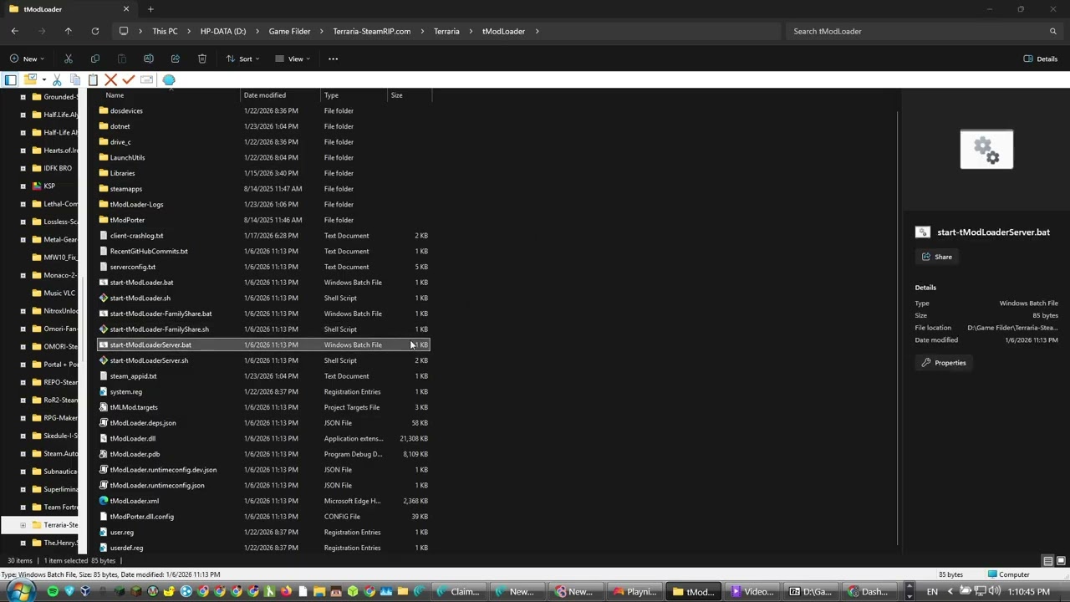This screenshot has width=1070, height=602.
Task: Click the blue shell icon in toolbar
Action: 169,79
